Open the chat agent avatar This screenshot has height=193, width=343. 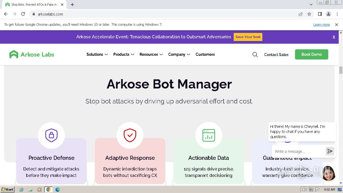pos(329,173)
